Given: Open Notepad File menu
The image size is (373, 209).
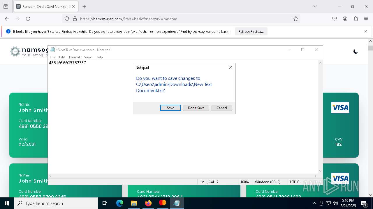Looking at the screenshot, I should pyautogui.click(x=52, y=57).
